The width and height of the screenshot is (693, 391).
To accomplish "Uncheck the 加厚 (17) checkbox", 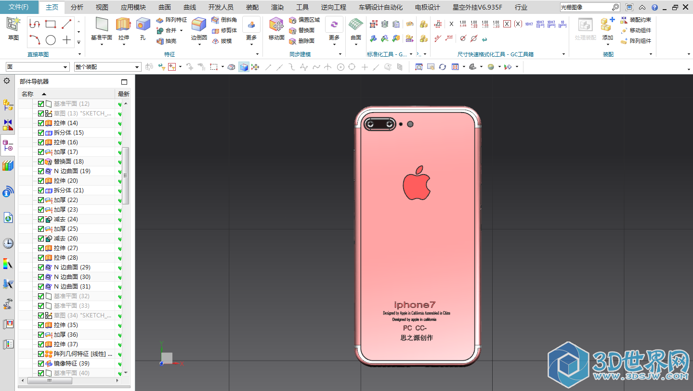I will (x=41, y=152).
